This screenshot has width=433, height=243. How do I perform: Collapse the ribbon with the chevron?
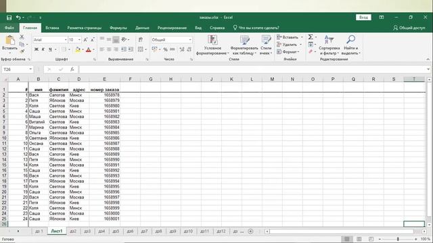click(x=428, y=59)
